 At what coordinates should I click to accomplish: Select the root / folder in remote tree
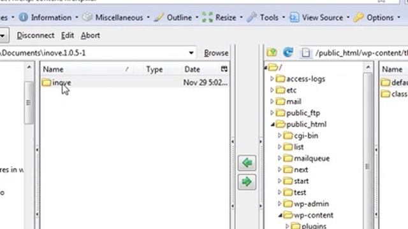[x=275, y=68]
